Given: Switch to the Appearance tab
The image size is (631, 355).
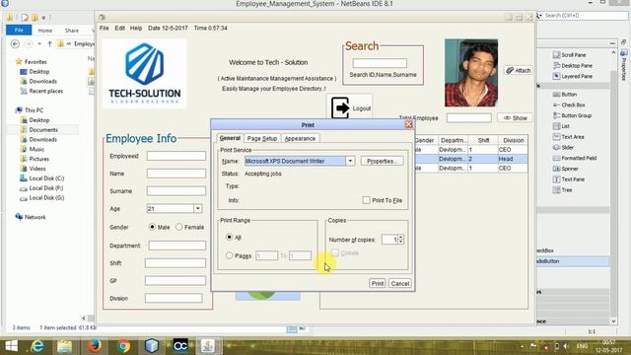Looking at the screenshot, I should point(300,138).
